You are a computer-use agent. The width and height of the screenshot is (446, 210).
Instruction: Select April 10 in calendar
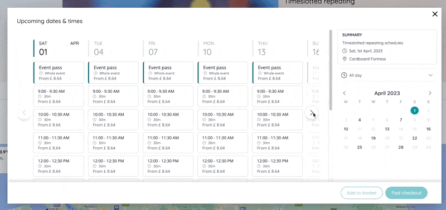(x=346, y=129)
